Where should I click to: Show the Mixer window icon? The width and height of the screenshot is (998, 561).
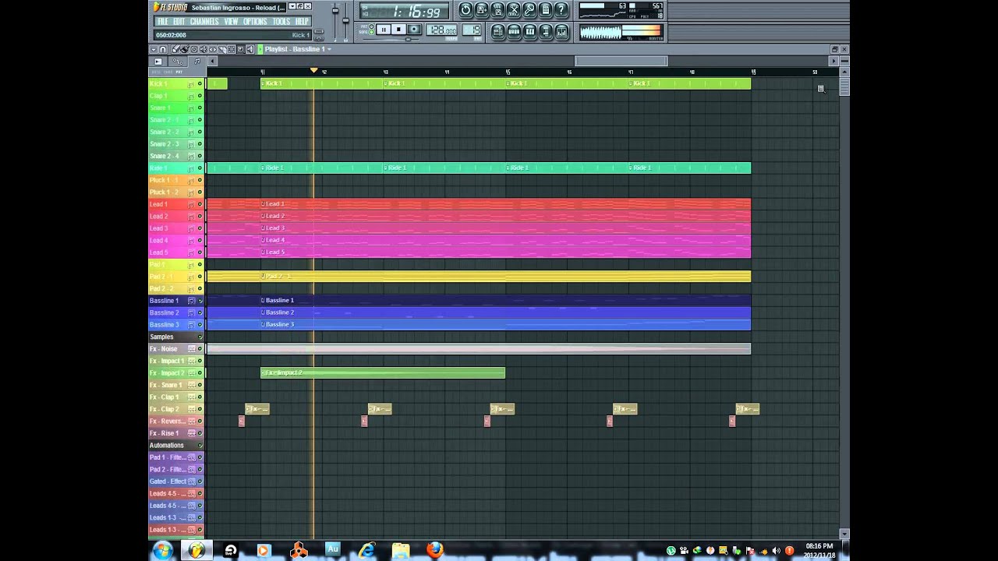[x=561, y=32]
